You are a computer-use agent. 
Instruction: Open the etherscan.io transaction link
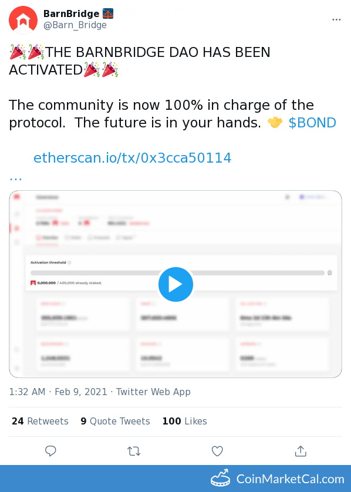pos(133,158)
